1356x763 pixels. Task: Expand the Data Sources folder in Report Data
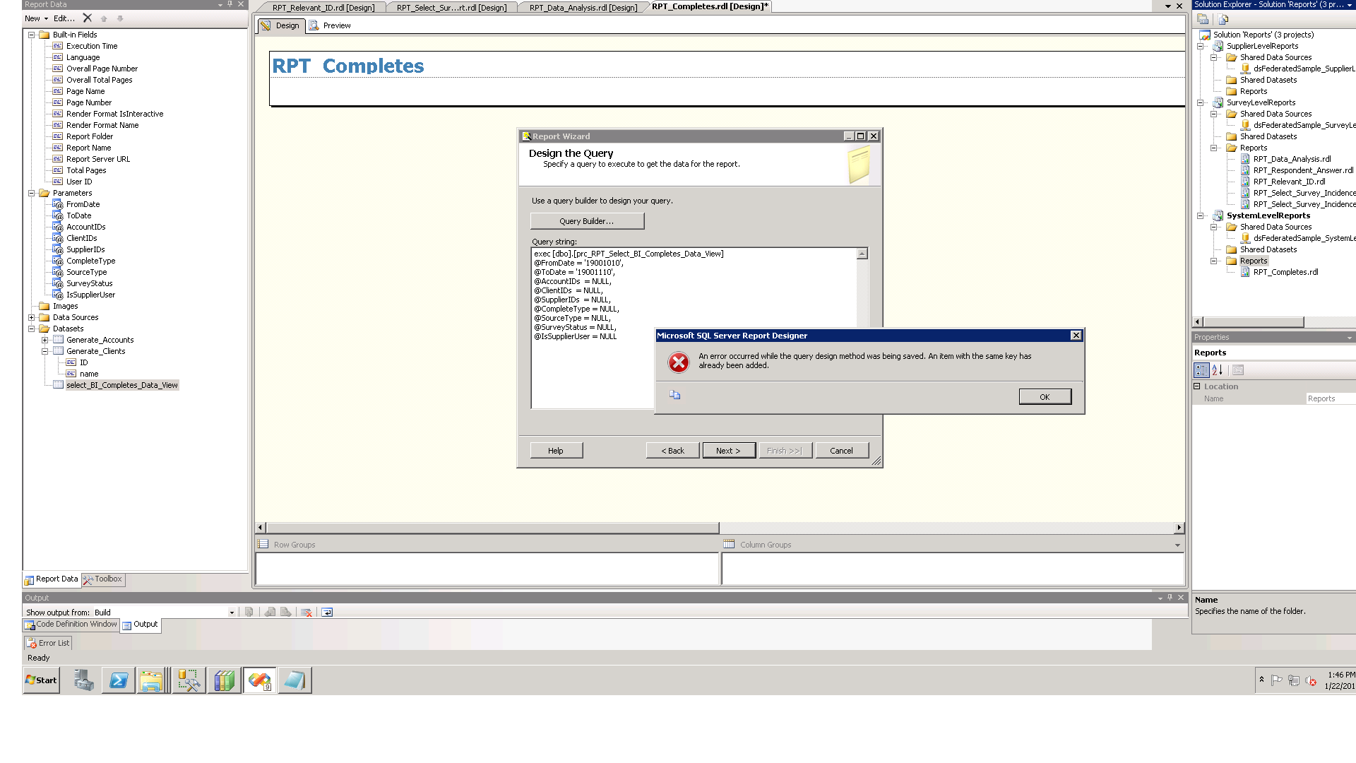31,317
